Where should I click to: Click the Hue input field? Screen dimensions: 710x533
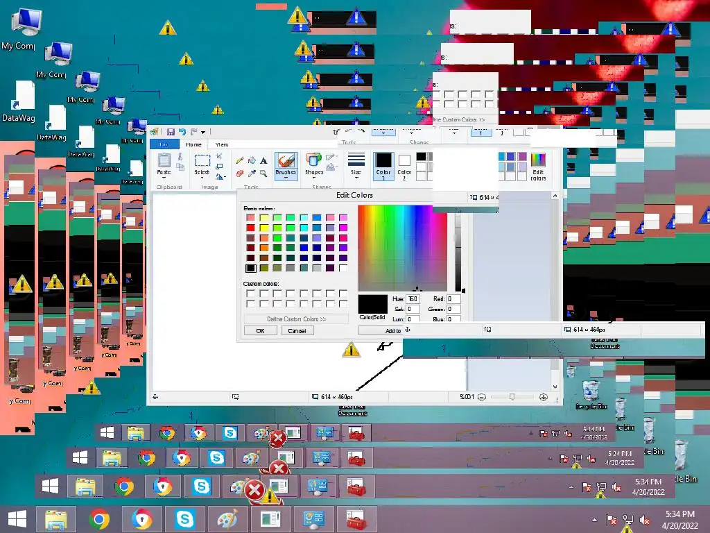[x=413, y=299]
